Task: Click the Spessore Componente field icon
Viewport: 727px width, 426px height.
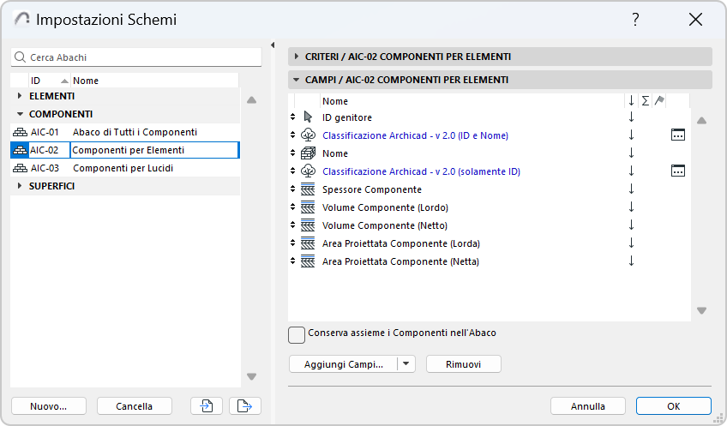Action: pos(309,189)
